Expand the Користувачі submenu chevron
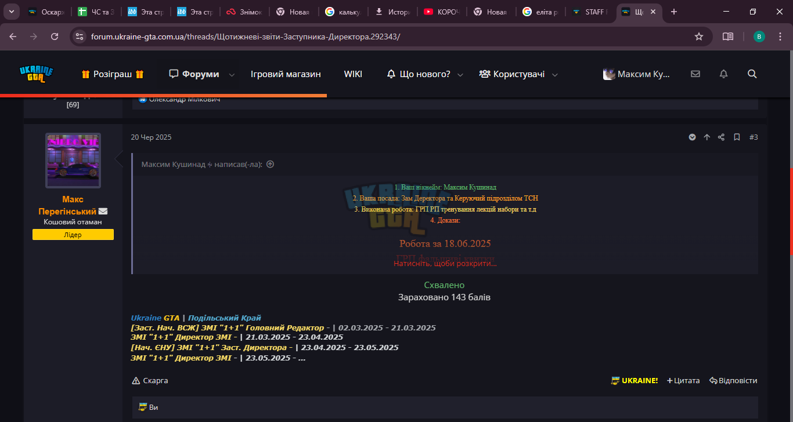Image resolution: width=793 pixels, height=422 pixels. (x=554, y=75)
